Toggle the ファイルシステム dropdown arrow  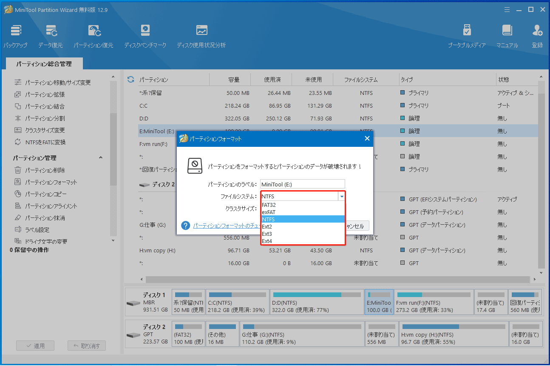coord(341,196)
